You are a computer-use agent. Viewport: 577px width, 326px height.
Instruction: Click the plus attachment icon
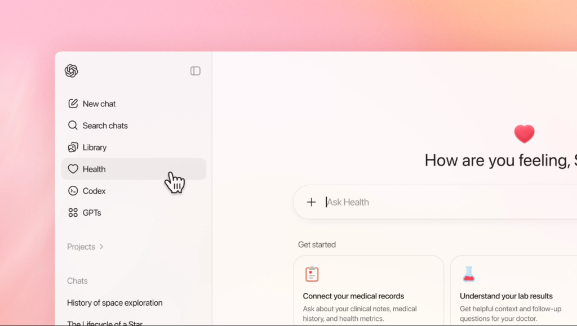pyautogui.click(x=311, y=202)
